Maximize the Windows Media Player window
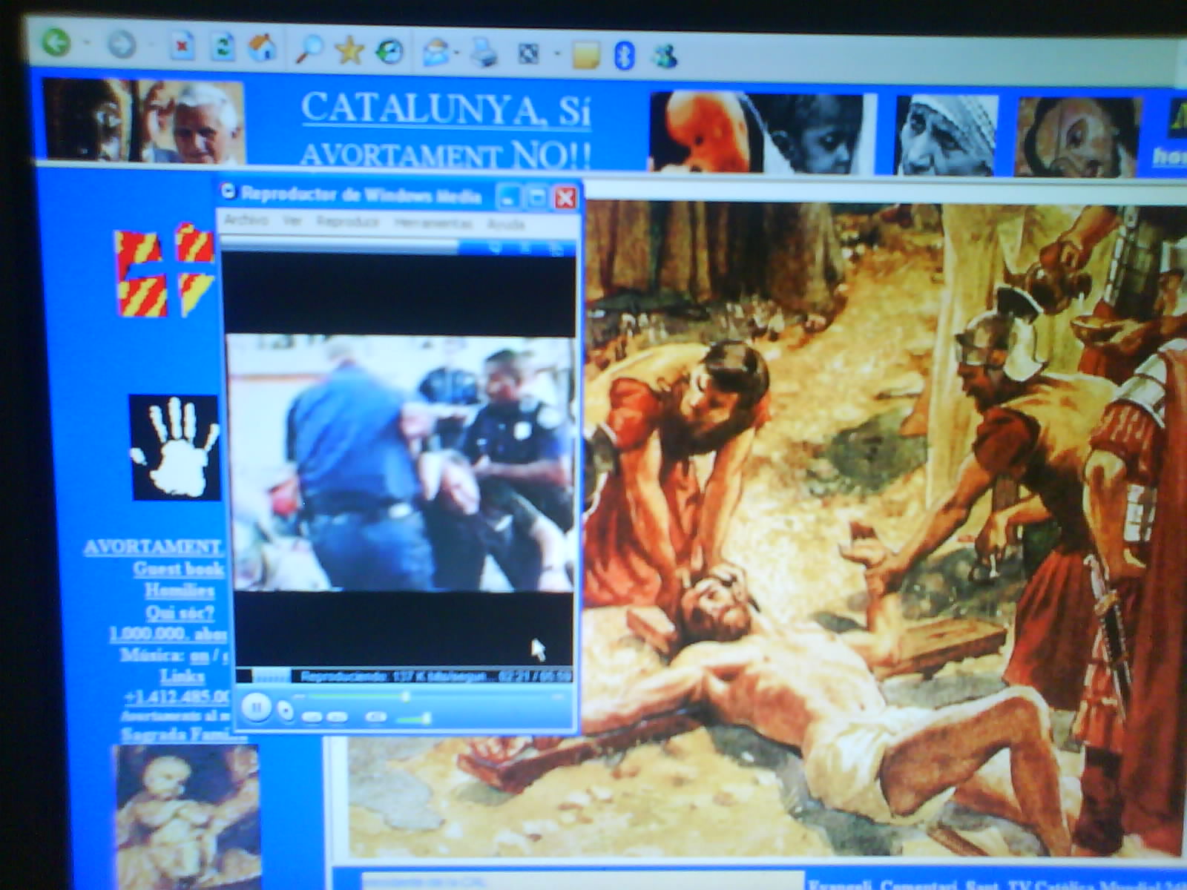Viewport: 1187px width, 890px height. click(537, 197)
